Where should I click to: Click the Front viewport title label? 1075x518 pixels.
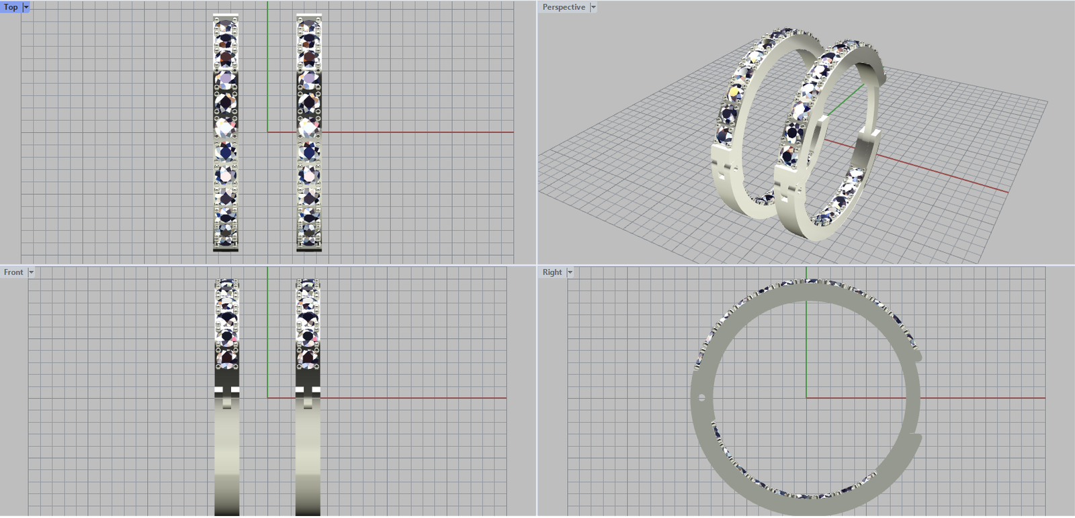click(x=13, y=272)
